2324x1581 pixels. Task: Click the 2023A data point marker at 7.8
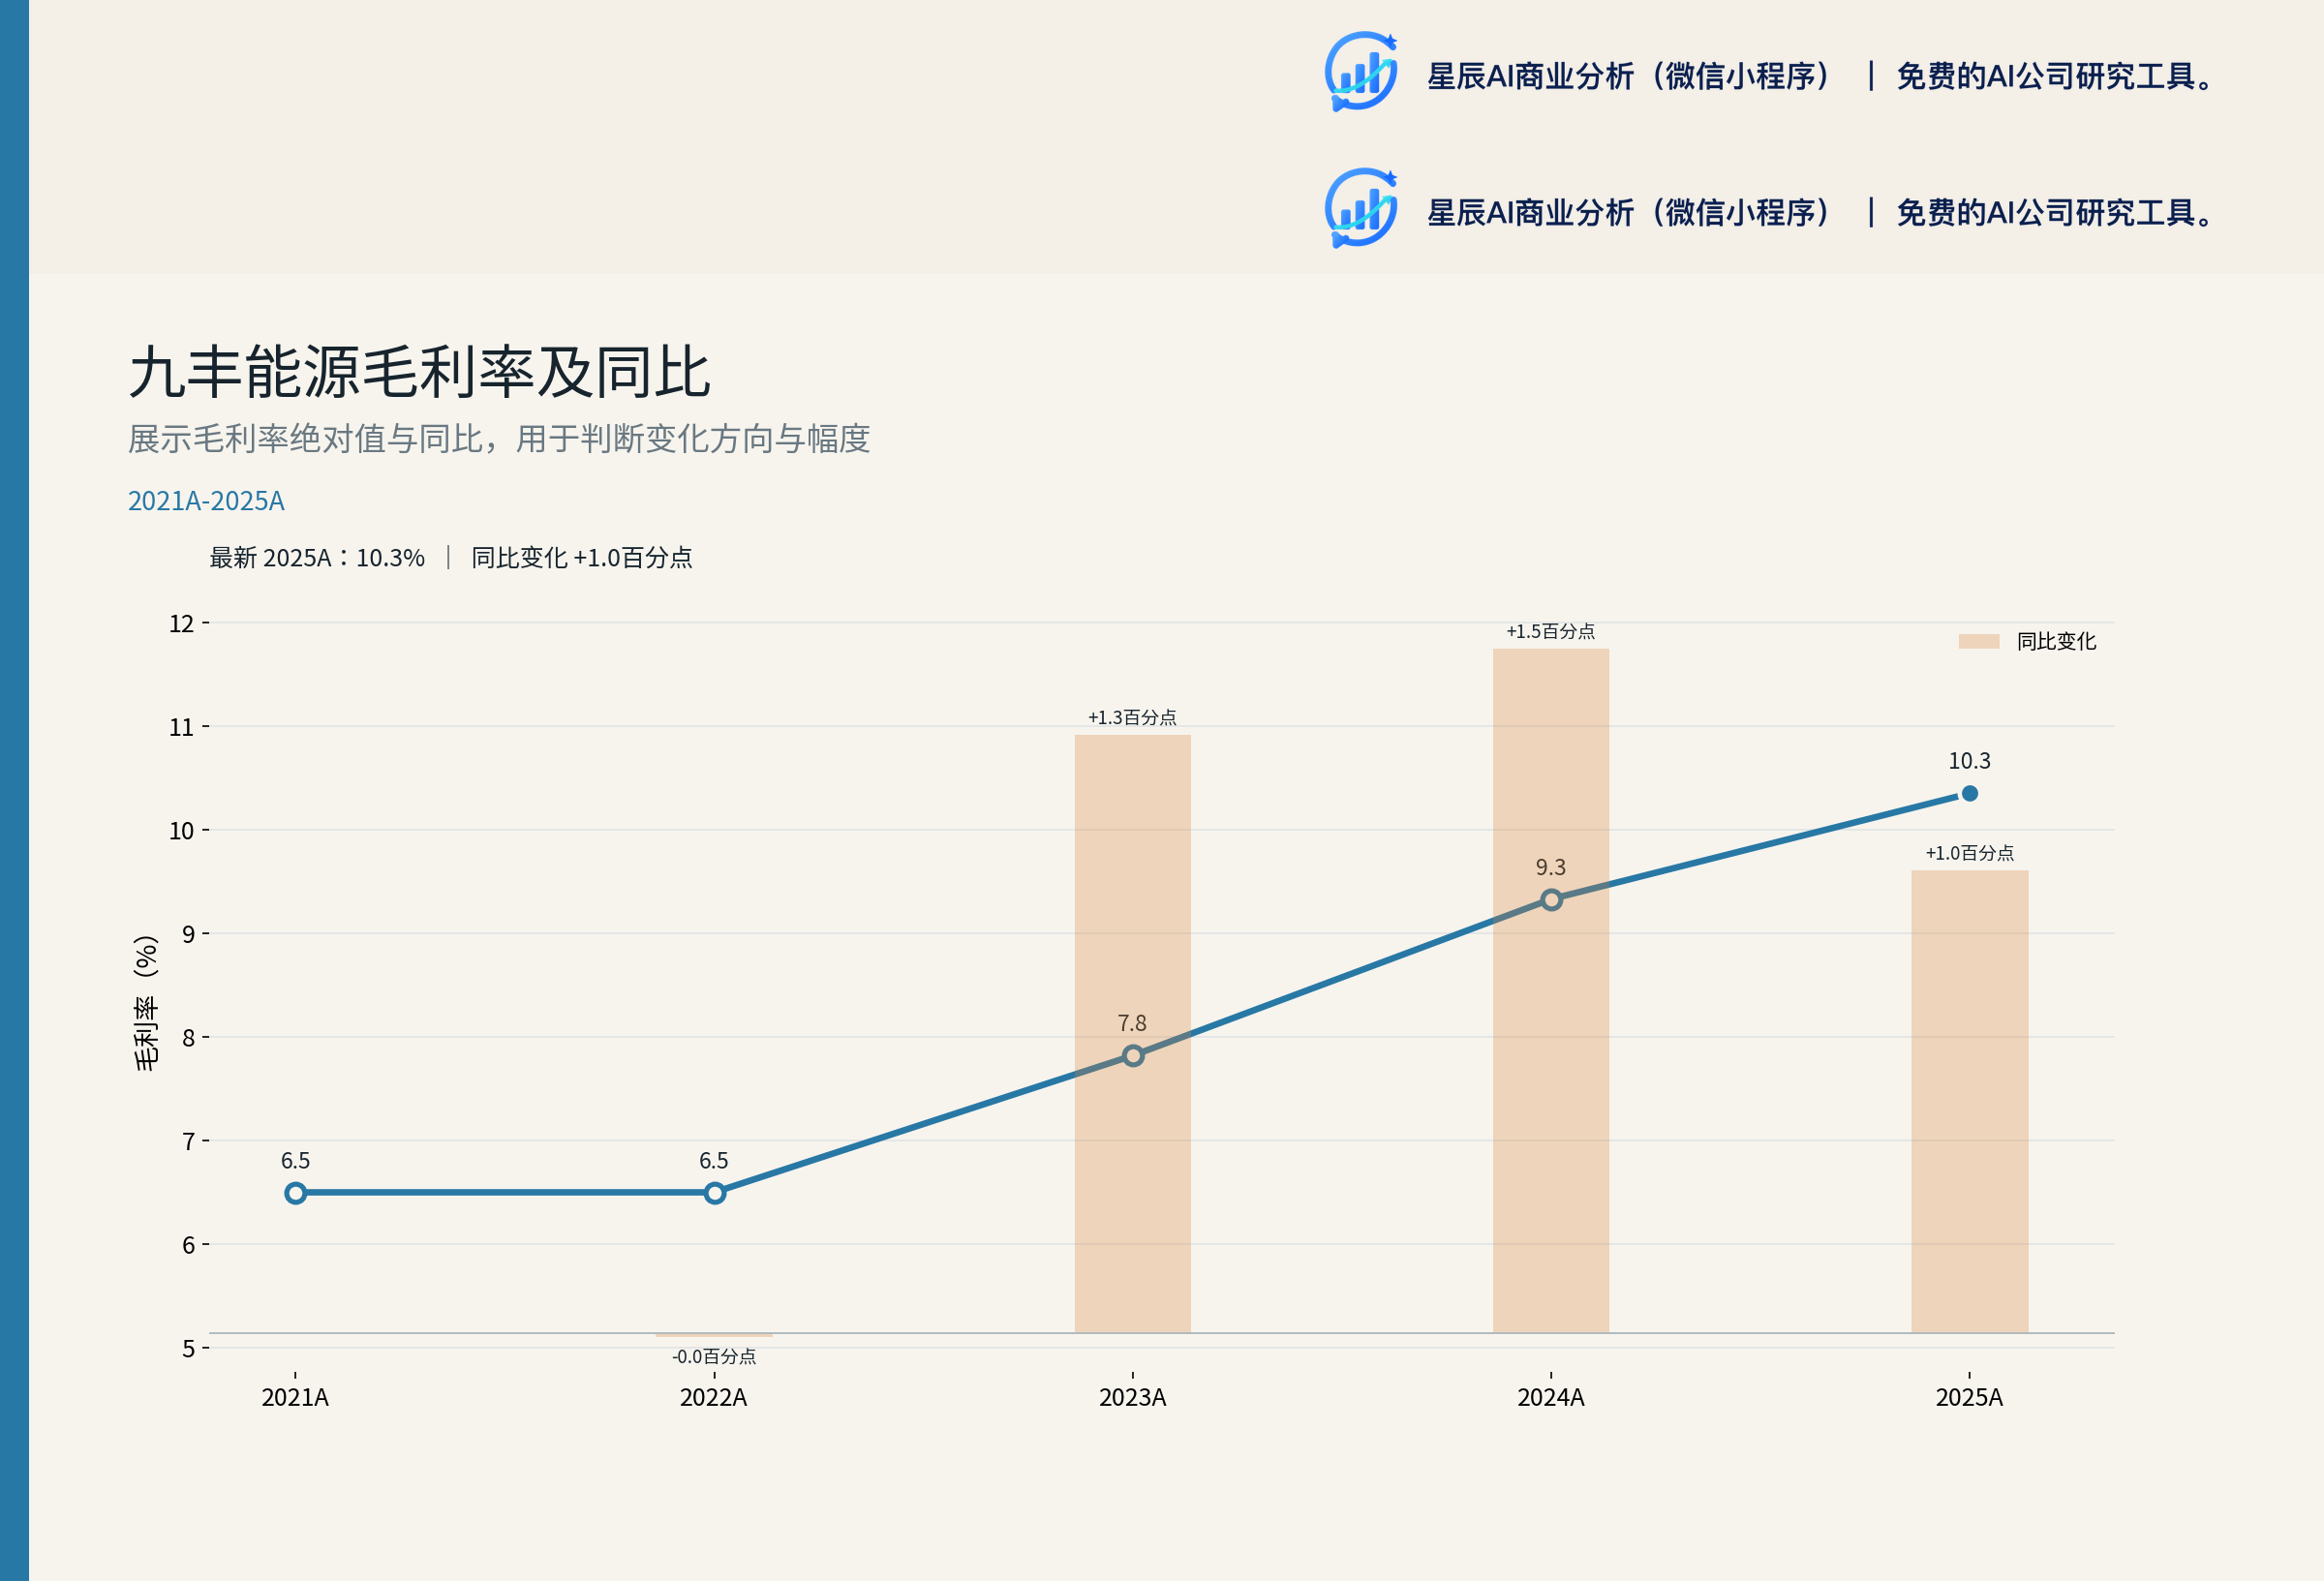point(1132,1056)
